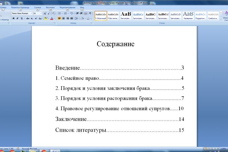The image size is (228, 152).
Task: Apply paragraph shading fill
Action: (x=82, y=18)
